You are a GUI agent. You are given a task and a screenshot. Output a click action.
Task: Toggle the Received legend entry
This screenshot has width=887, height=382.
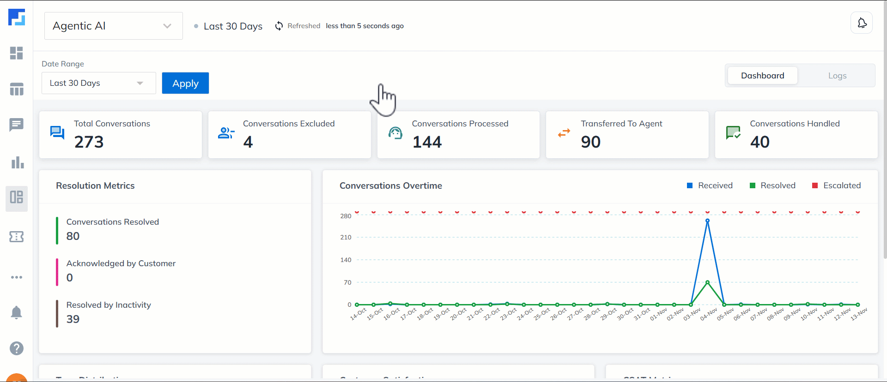(710, 185)
